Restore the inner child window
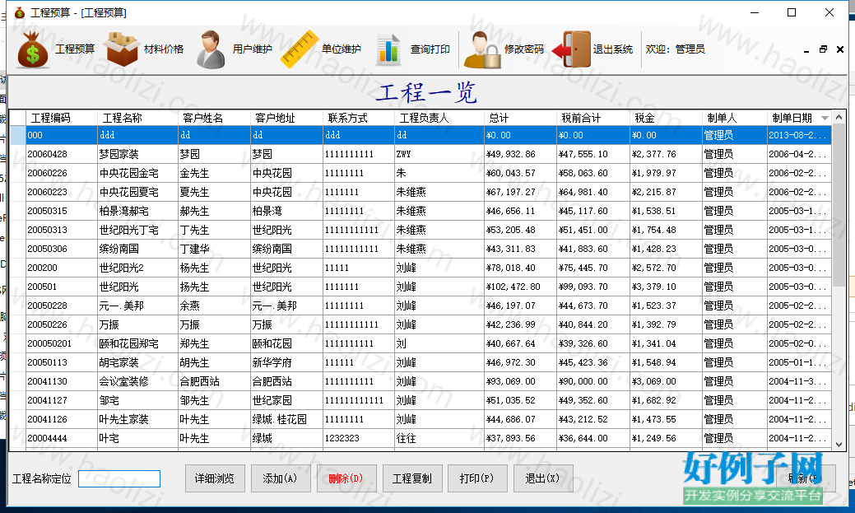The height and width of the screenshot is (513, 855). tap(824, 49)
